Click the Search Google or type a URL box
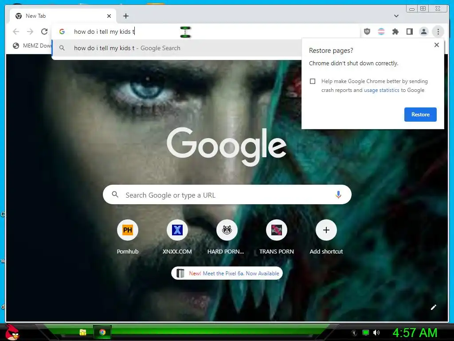 [x=227, y=195]
